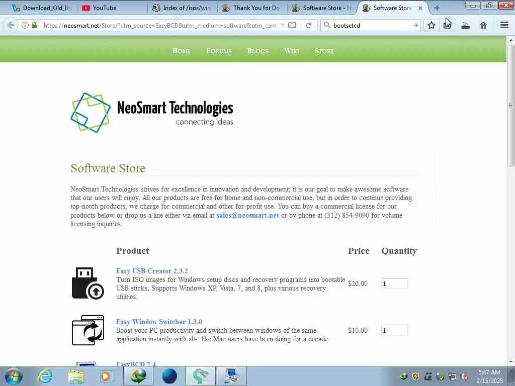
Task: Bookmark this page with the star icon
Action: (431, 25)
